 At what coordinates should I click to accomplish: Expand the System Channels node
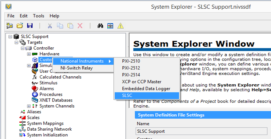pyautogui.click(x=29, y=106)
